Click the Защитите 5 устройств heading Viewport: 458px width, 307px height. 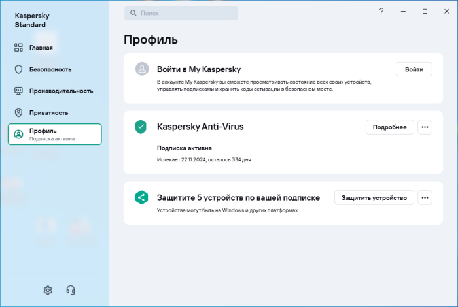[238, 197]
